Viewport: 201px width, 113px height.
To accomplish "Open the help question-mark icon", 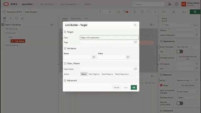I will coord(177,4).
